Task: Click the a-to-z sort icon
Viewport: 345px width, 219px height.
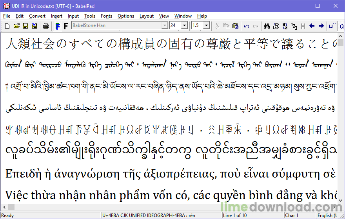Action: pos(285,26)
